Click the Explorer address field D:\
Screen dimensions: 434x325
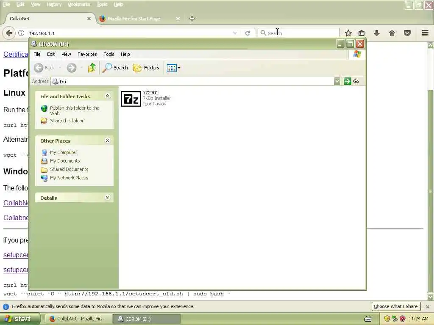click(x=192, y=81)
